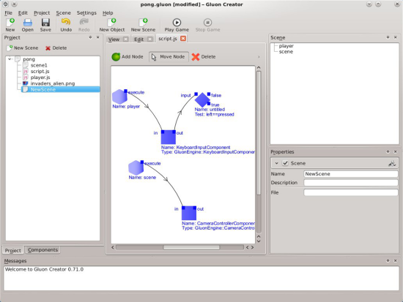Click the canvas horizontal scrollbar thumb
Viewport: 403px width, 302px height.
(x=191, y=247)
